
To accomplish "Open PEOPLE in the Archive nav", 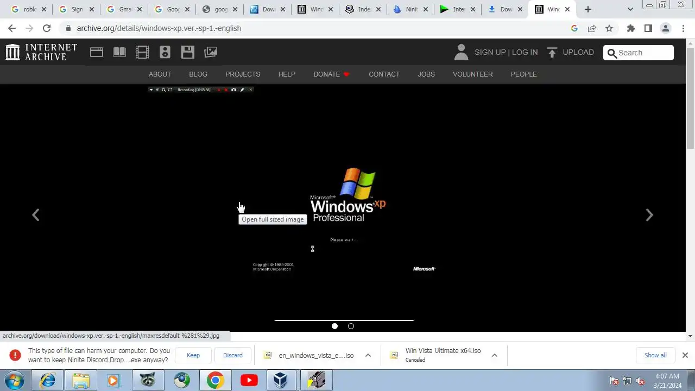I will [x=523, y=74].
